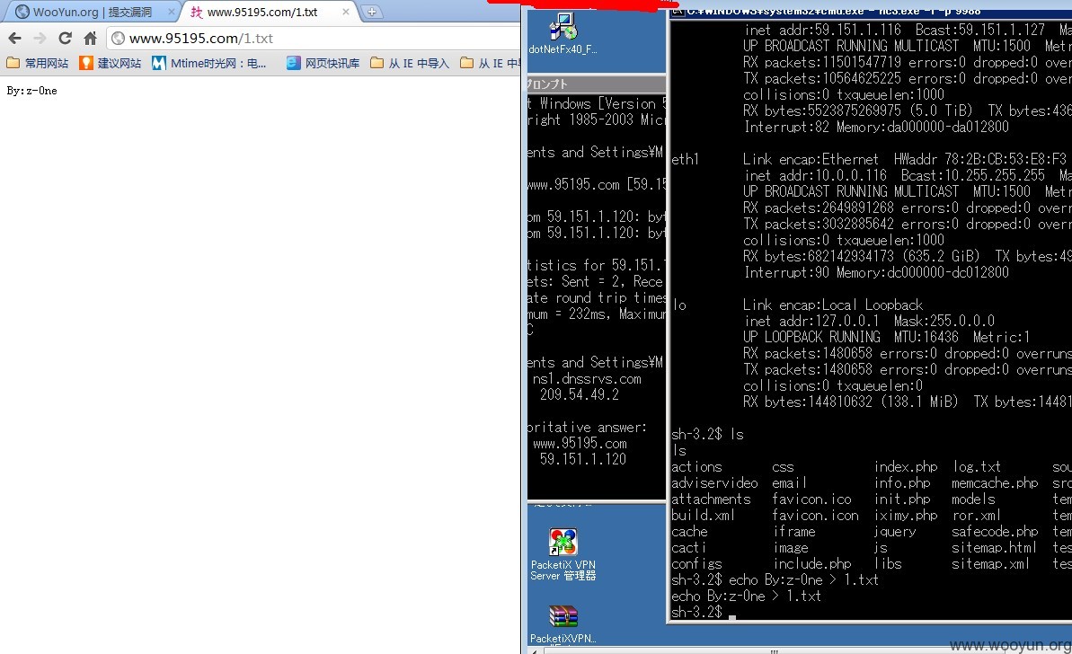
Task: Select safecode.php in the ls listing
Action: pyautogui.click(x=995, y=532)
